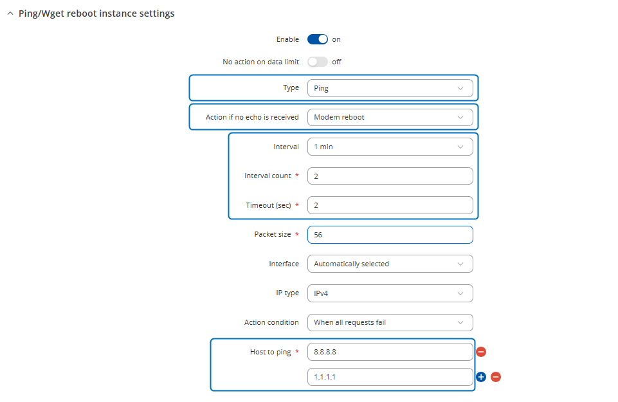Edit the 8.8.8.8 host field

390,352
